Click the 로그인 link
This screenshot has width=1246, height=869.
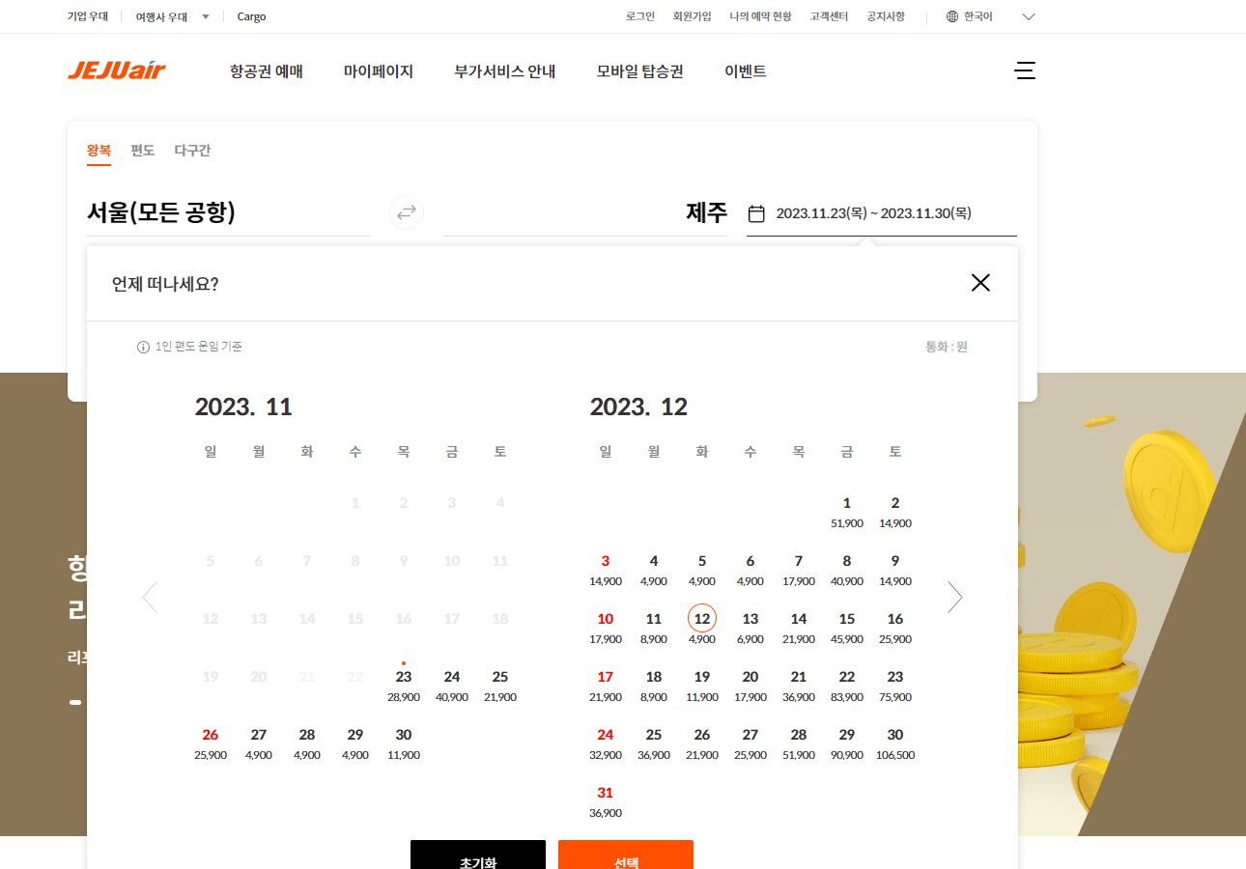pyautogui.click(x=640, y=16)
